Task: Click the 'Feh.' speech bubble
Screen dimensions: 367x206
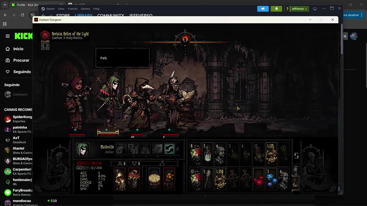Action: click(x=123, y=58)
